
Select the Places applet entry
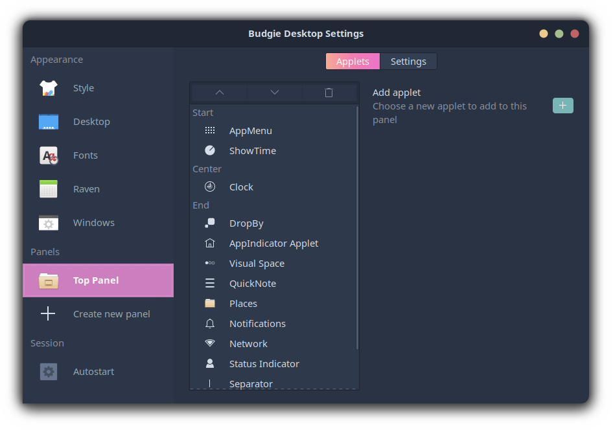tap(243, 304)
